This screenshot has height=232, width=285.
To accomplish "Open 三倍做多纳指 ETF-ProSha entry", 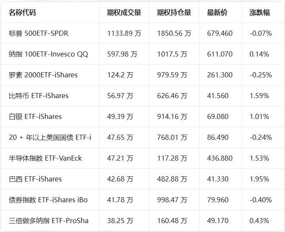I will point(49,221).
